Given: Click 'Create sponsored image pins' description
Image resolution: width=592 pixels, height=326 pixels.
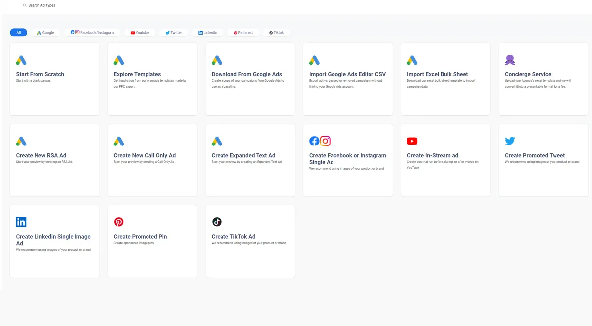Looking at the screenshot, I should tap(134, 243).
